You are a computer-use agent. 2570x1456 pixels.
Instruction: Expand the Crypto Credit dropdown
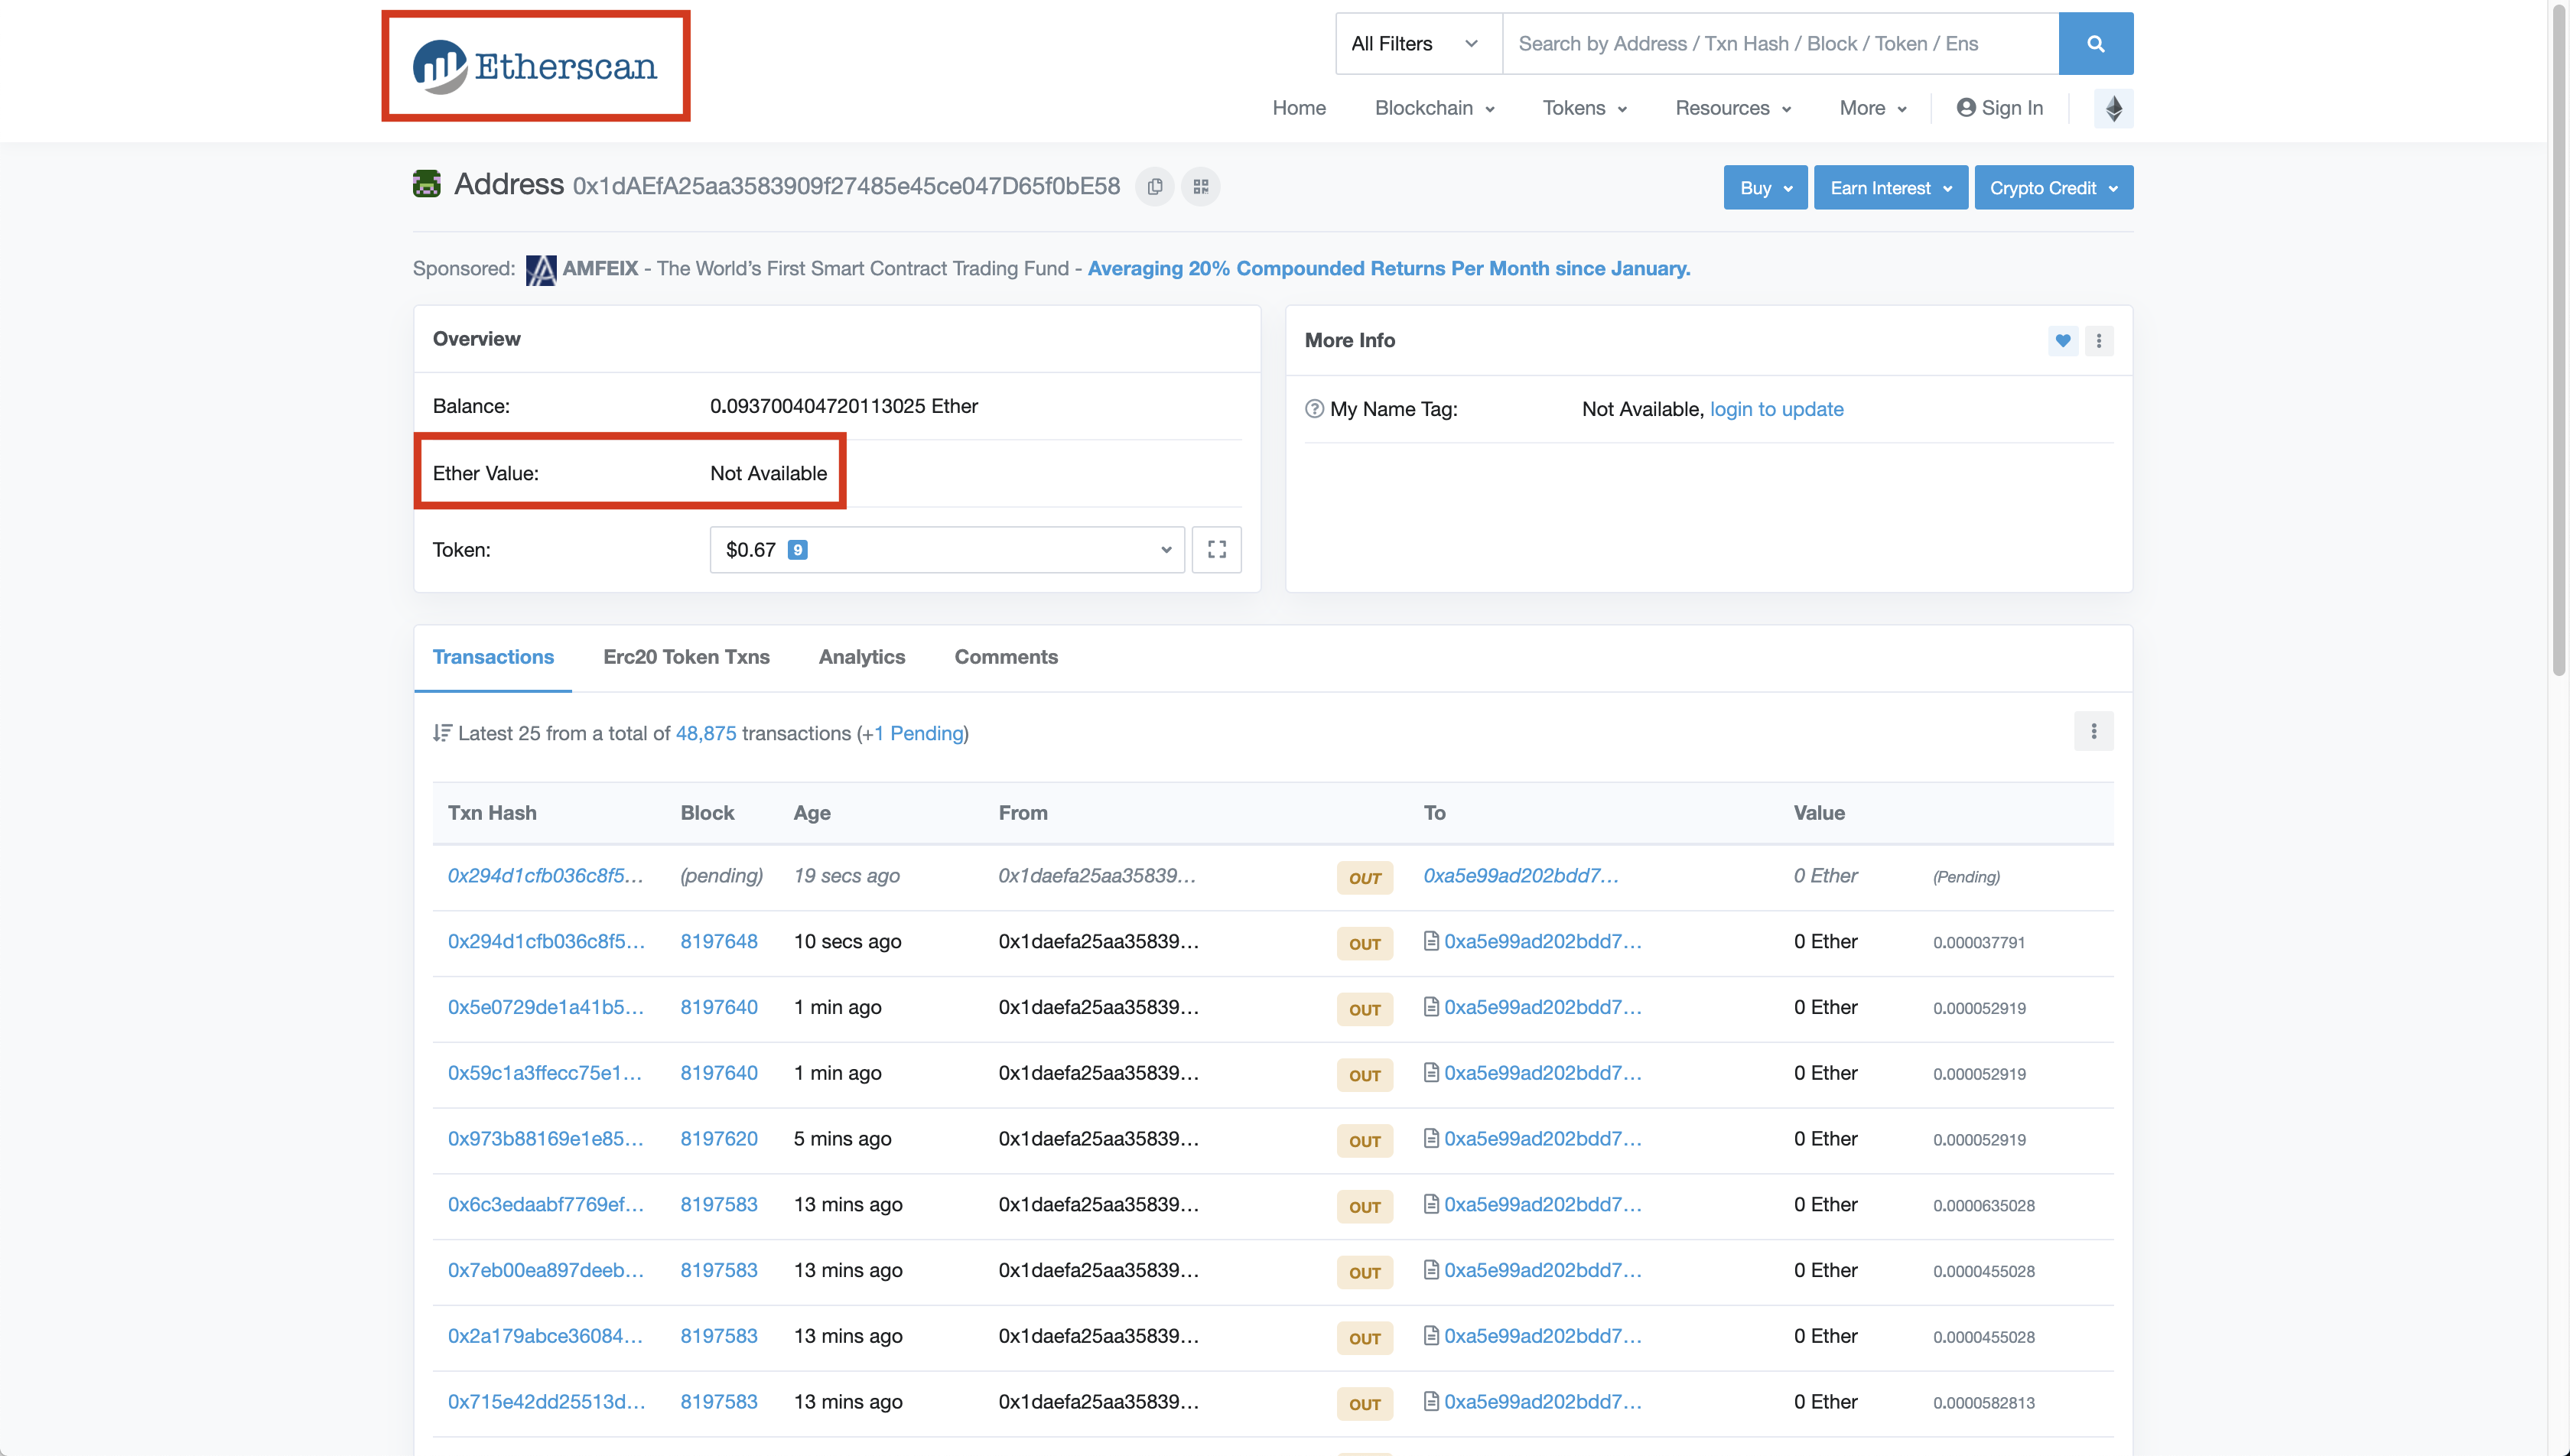2053,188
